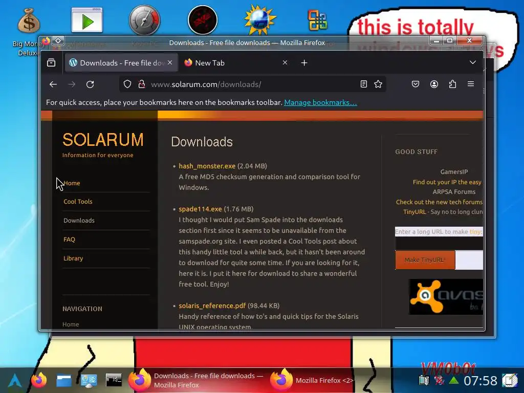This screenshot has height=393, width=524.
Task: Expand the list all tabs chevron
Action: (x=472, y=62)
